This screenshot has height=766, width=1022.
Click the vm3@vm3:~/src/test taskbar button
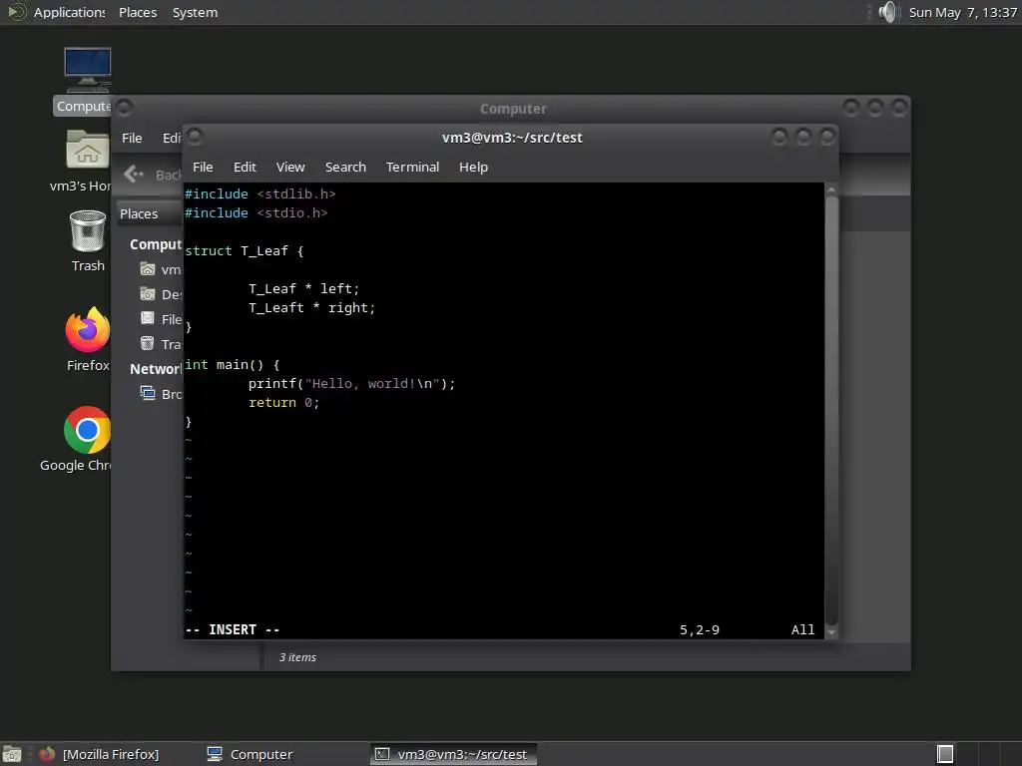[x=454, y=754]
